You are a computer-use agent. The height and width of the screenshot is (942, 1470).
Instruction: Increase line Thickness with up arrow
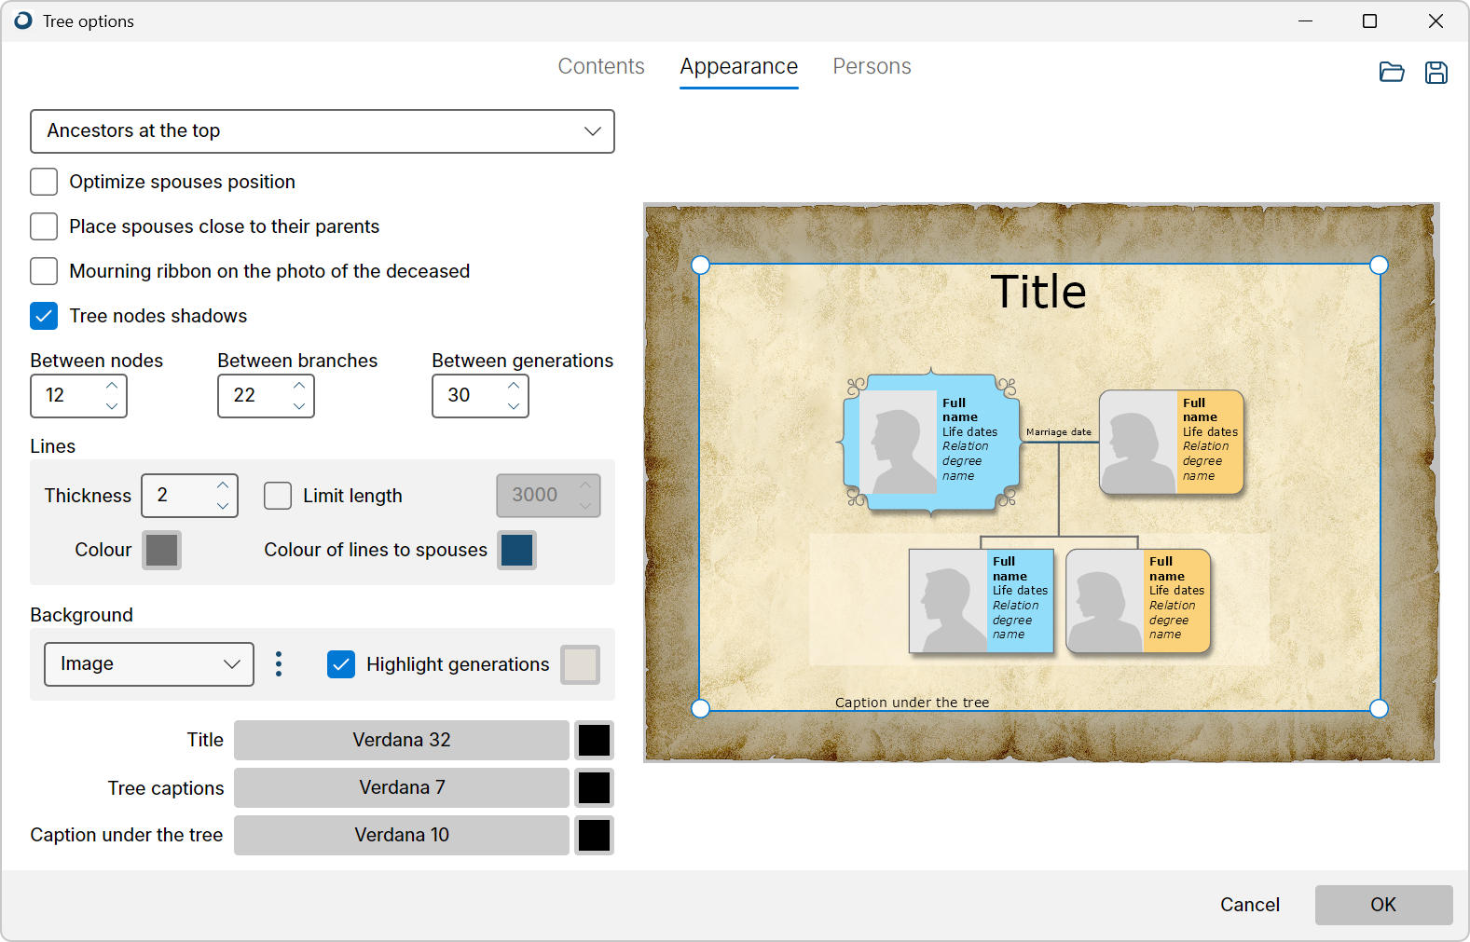[x=223, y=485]
